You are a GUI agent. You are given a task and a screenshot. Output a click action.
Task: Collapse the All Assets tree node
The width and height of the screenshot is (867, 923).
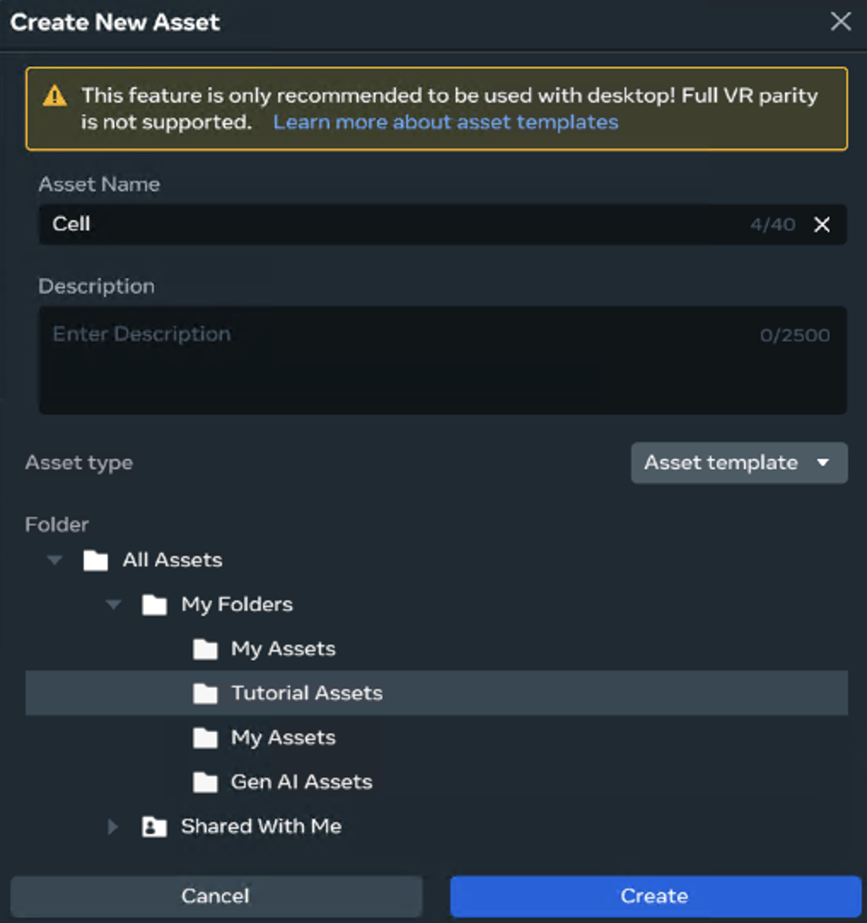tap(55, 560)
